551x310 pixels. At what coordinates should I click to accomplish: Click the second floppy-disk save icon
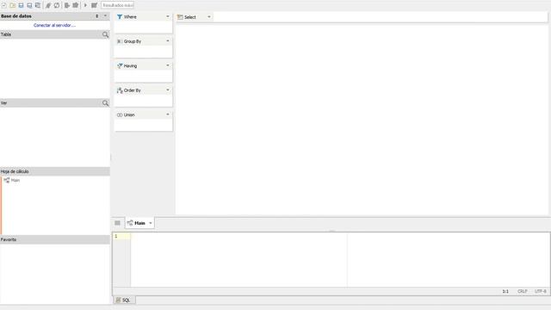29,5
